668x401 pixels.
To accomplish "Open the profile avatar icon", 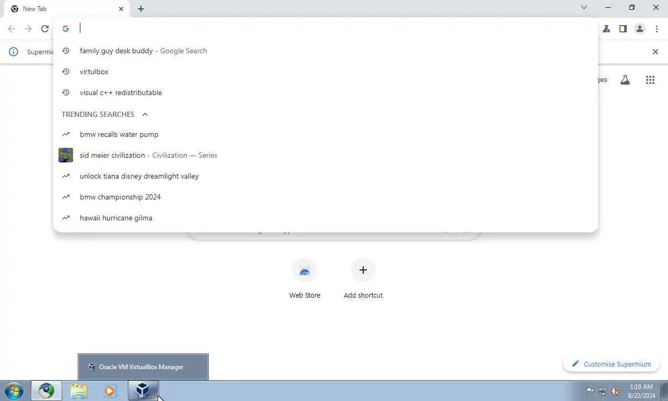I will pyautogui.click(x=640, y=29).
